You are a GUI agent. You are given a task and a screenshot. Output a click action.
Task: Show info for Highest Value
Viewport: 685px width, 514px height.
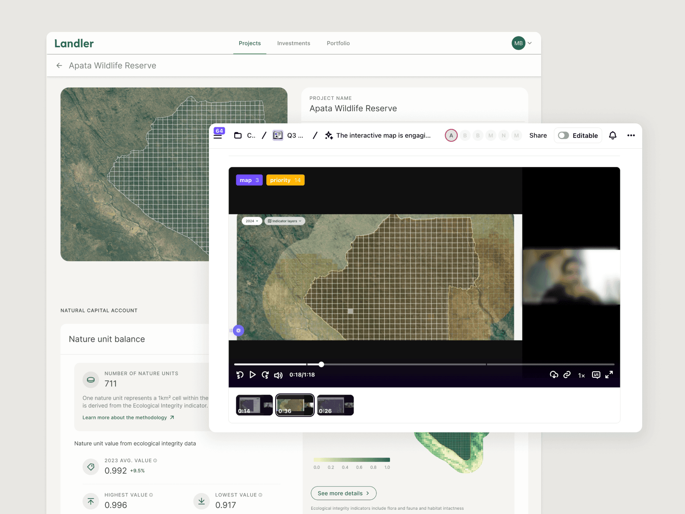point(151,495)
